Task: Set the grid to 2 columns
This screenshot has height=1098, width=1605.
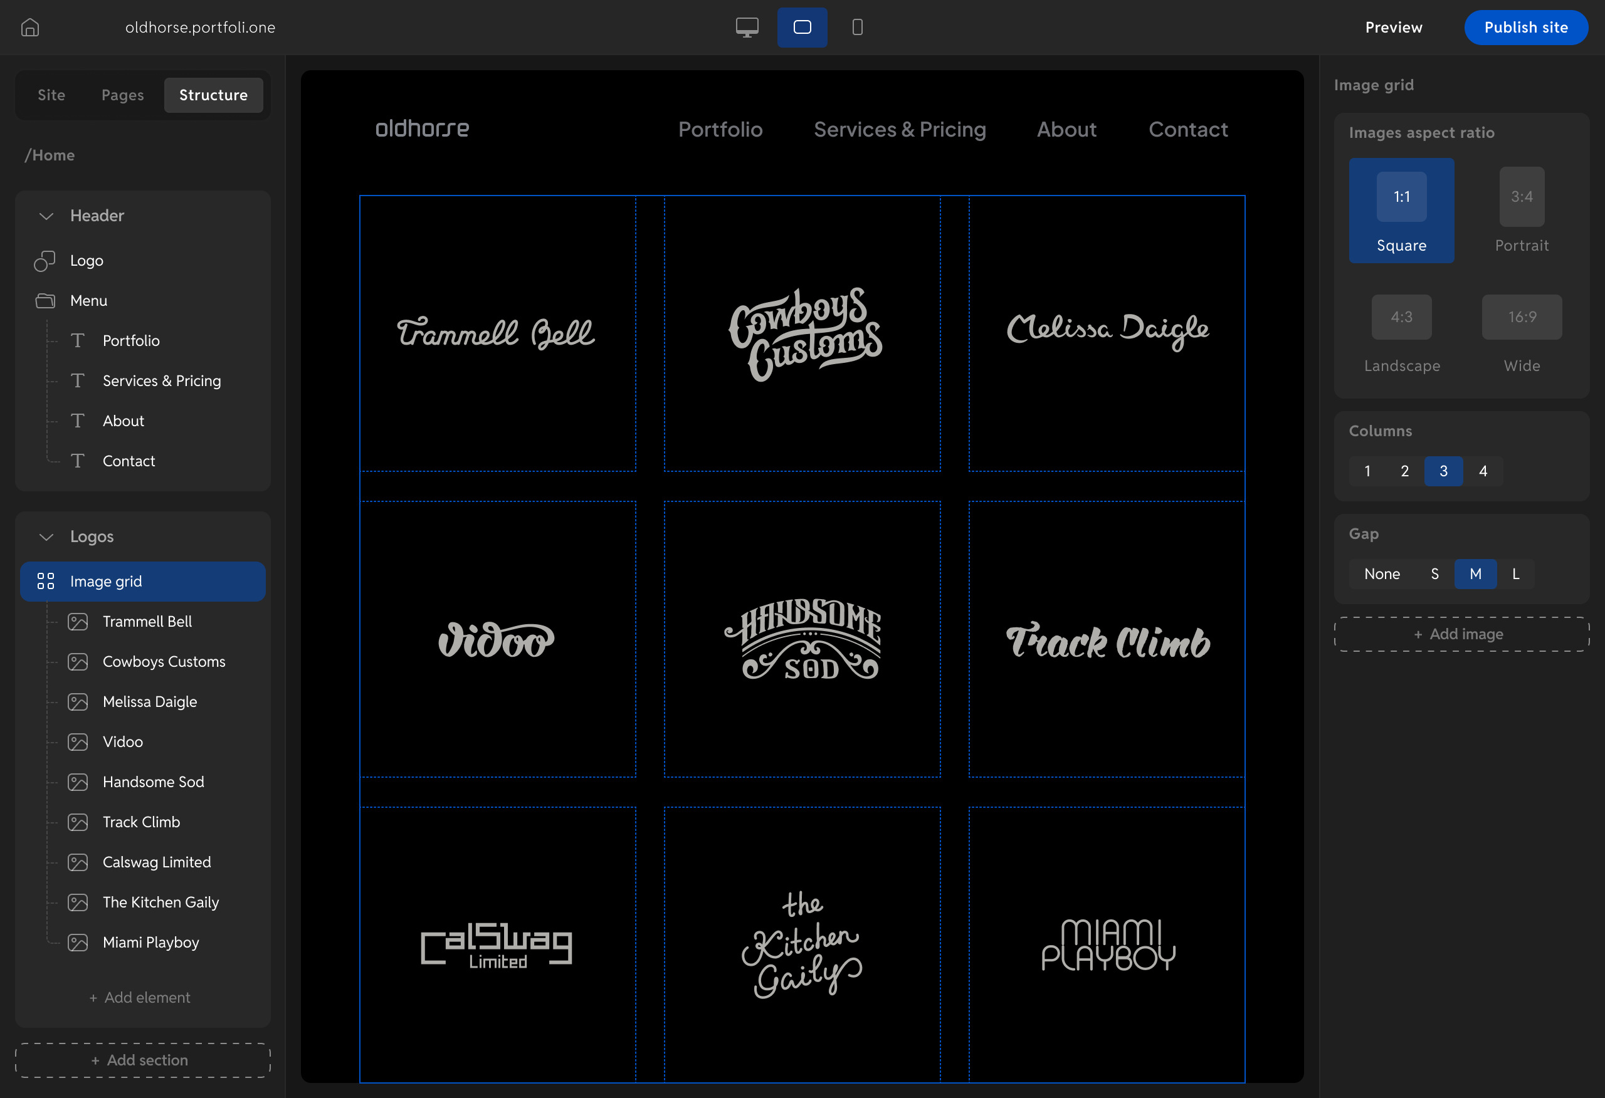Action: pyautogui.click(x=1405, y=471)
